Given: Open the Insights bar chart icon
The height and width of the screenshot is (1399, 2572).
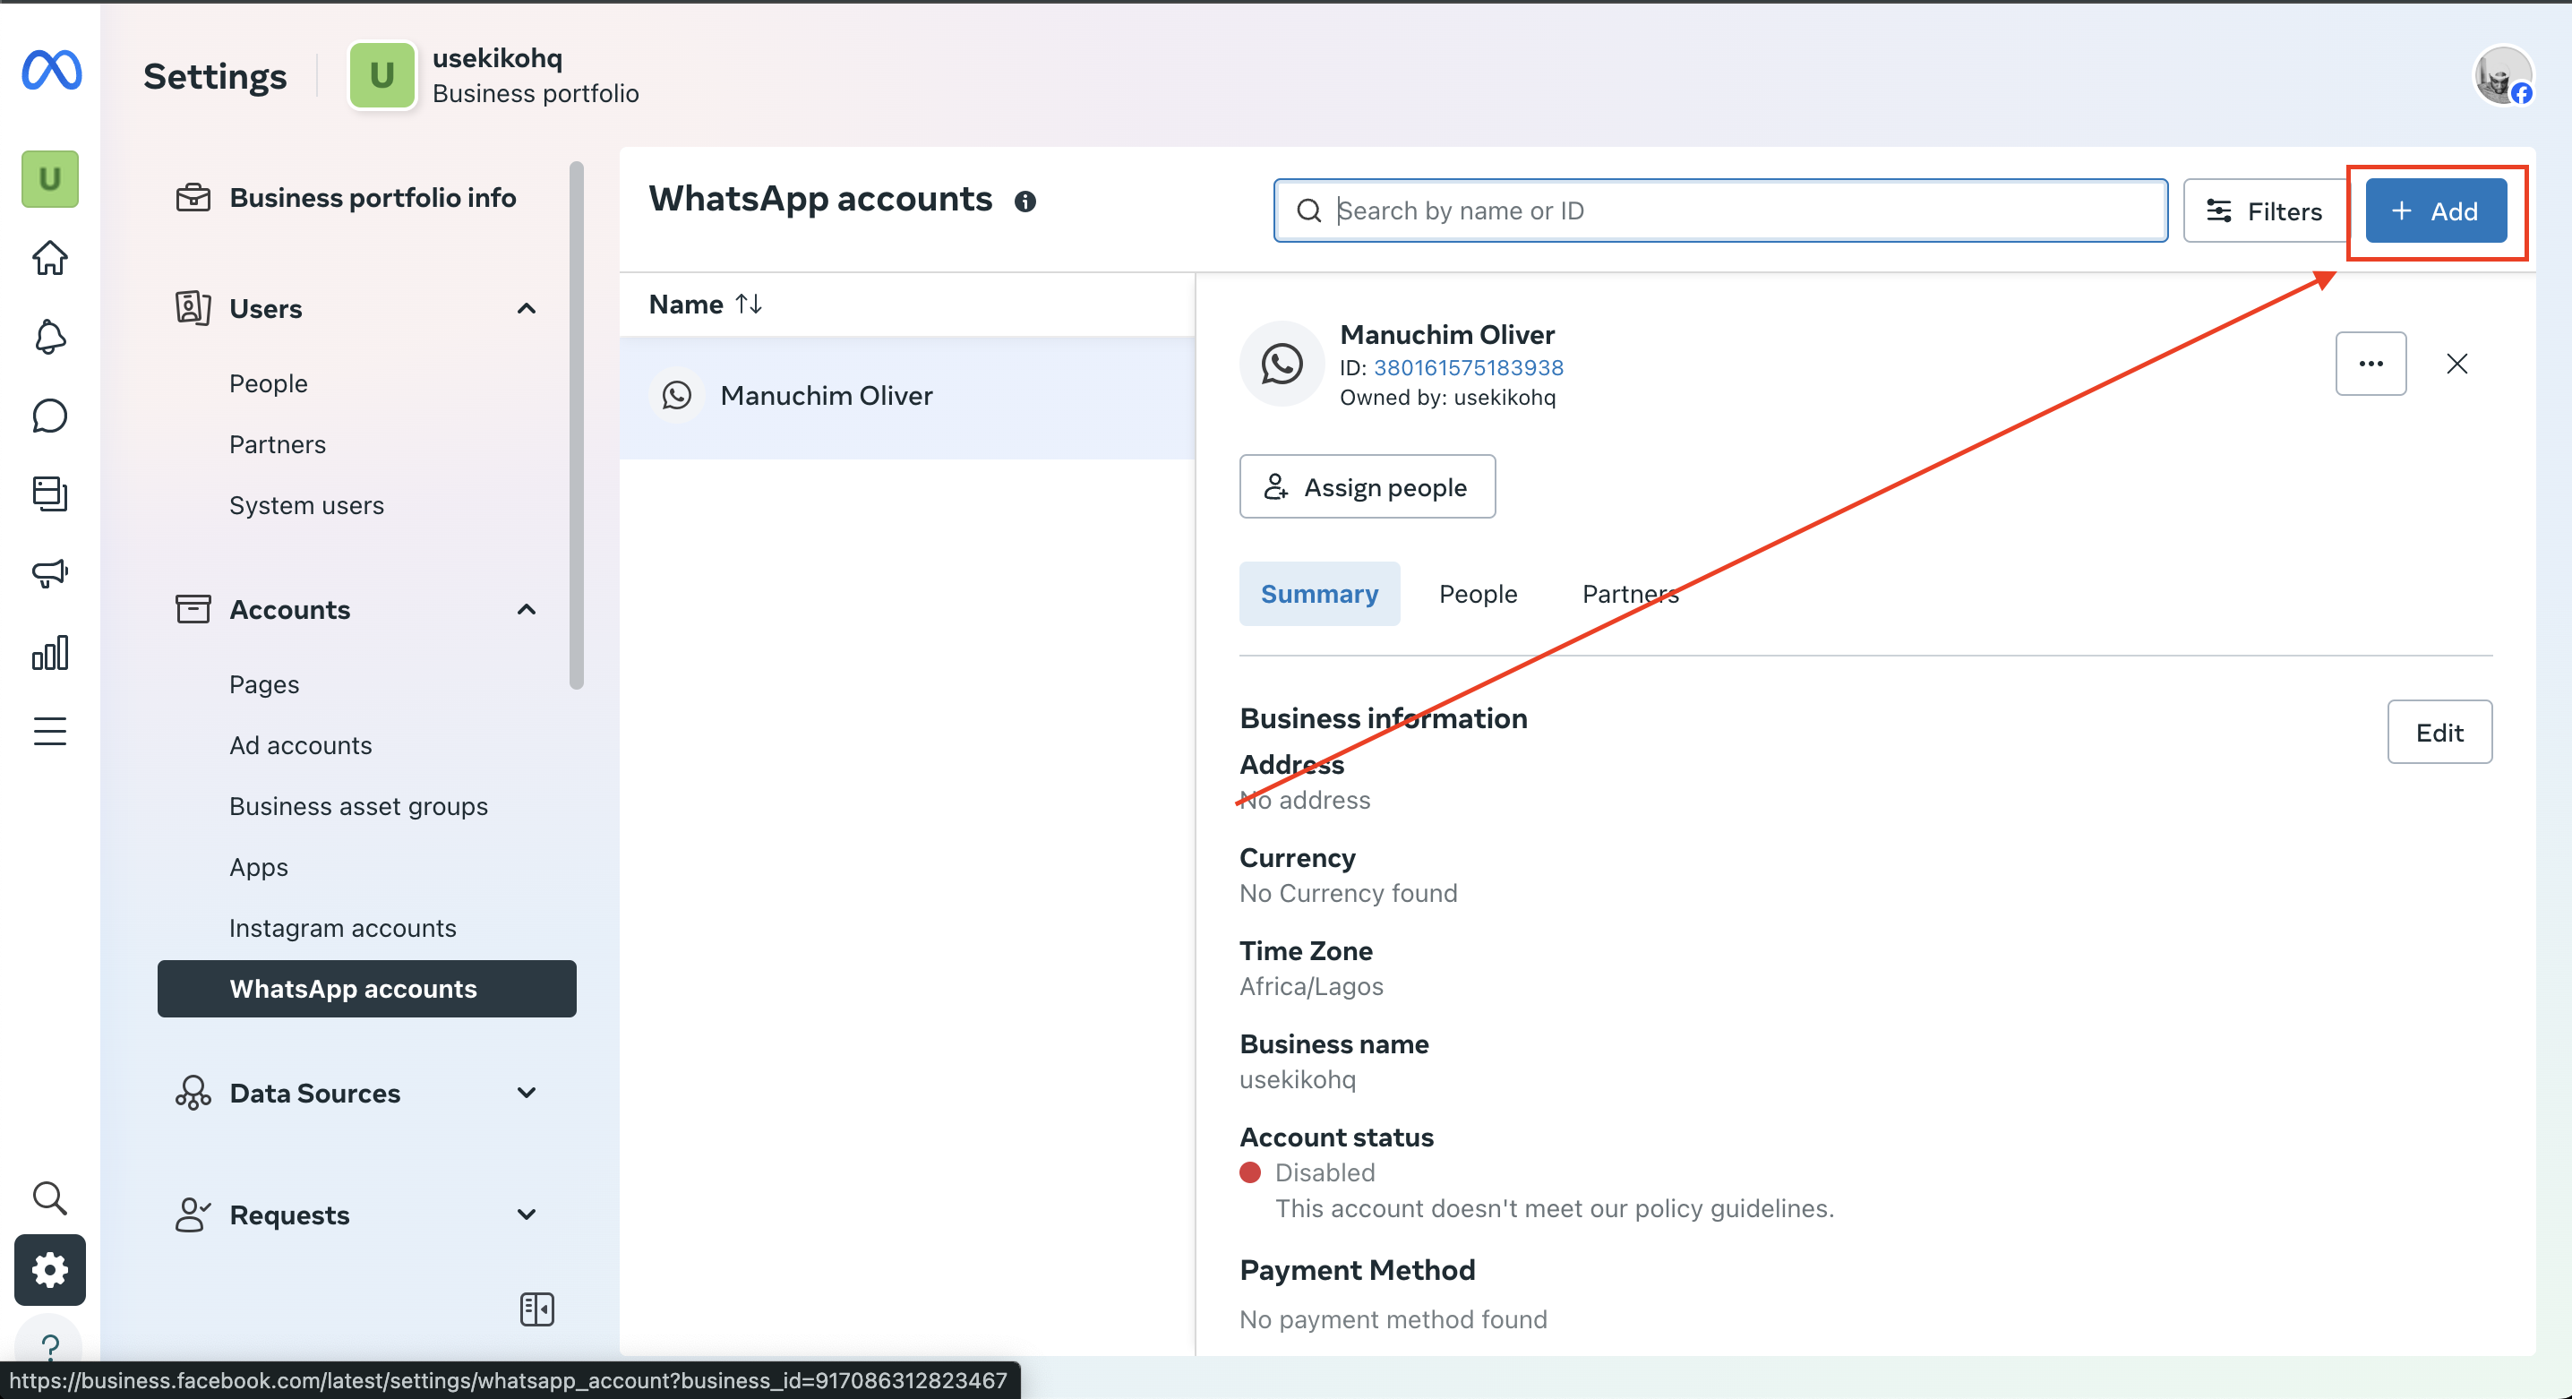Looking at the screenshot, I should click(49, 652).
